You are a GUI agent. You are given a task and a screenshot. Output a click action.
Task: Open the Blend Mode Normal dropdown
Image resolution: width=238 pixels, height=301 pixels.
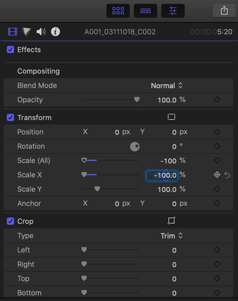click(x=167, y=86)
